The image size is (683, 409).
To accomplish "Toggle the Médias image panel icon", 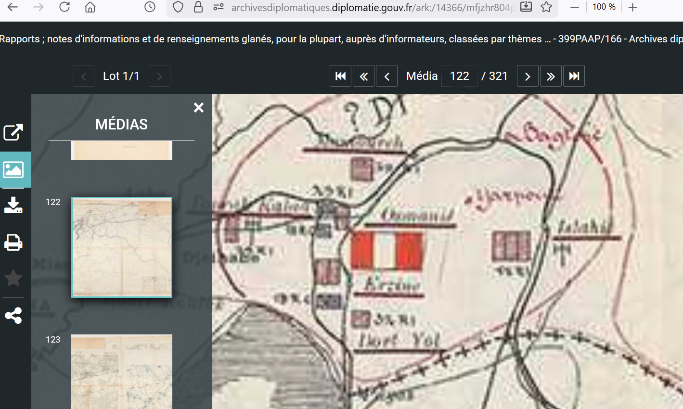I will pyautogui.click(x=13, y=169).
